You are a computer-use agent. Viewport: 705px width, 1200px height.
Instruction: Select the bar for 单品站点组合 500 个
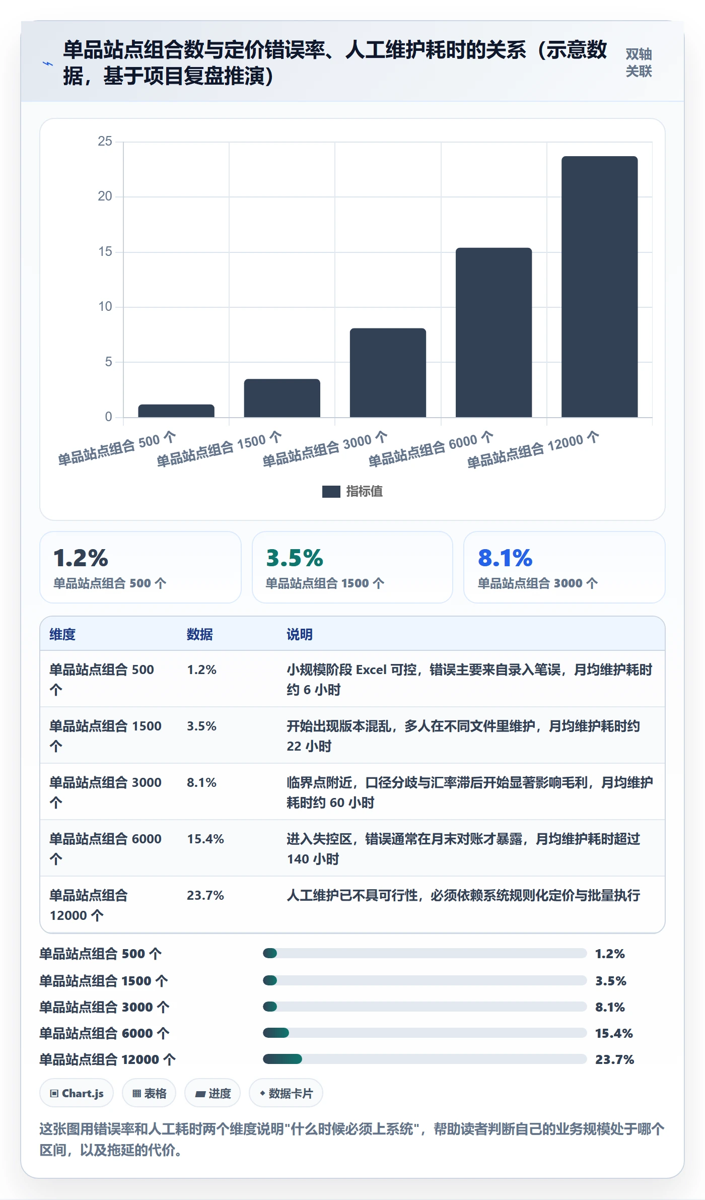click(176, 411)
